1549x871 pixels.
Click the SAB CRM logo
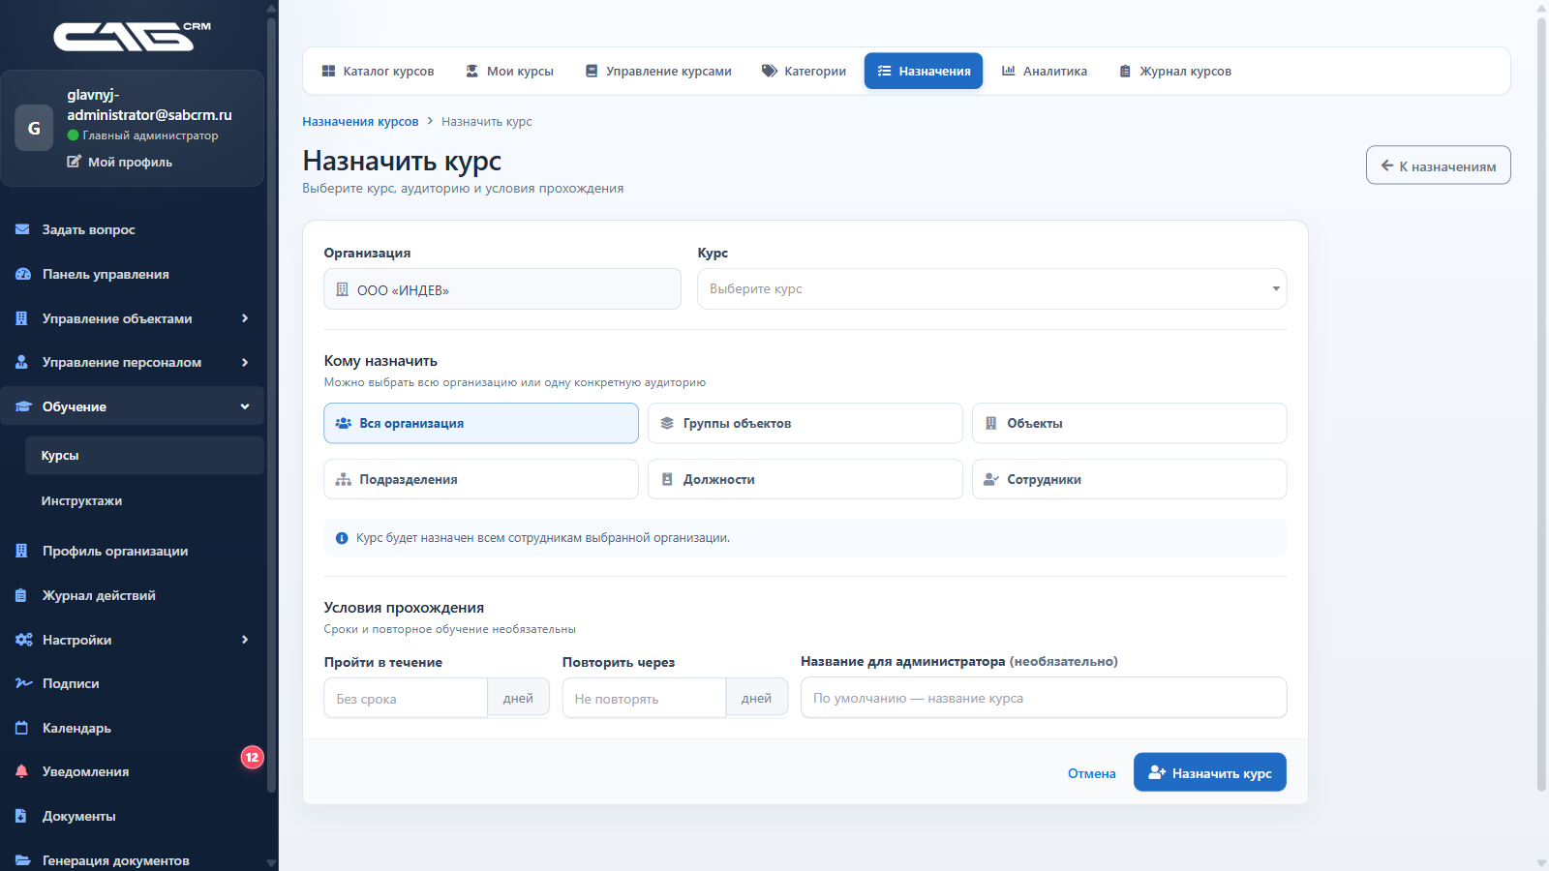(133, 36)
